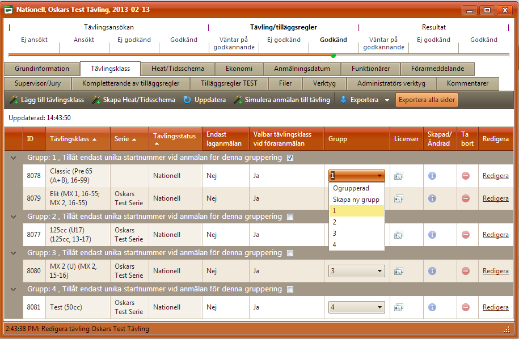
Task: Click Exportera alla sidor button
Action: 427,100
